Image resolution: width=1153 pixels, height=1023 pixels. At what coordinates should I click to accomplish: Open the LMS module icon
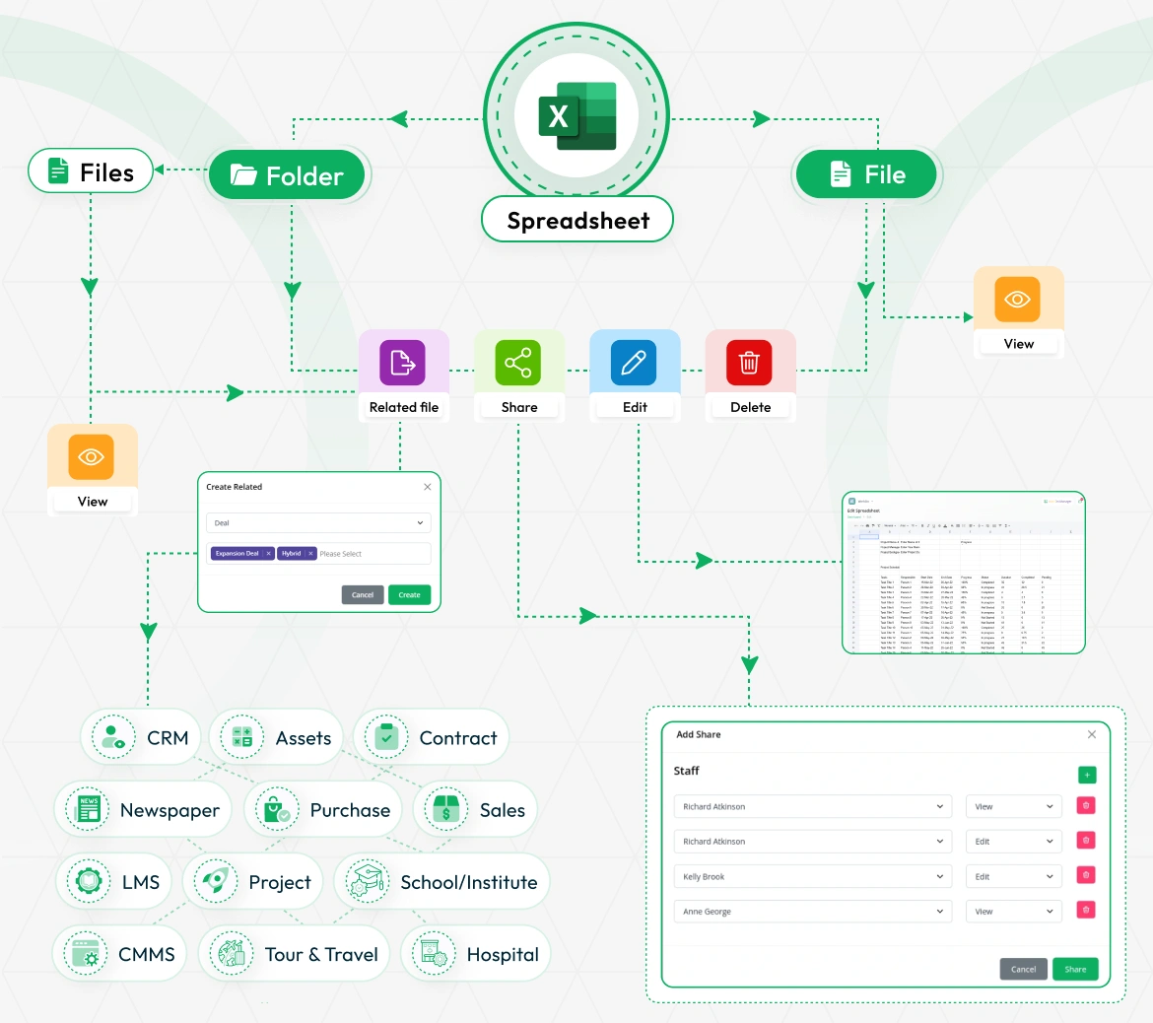pos(89,881)
